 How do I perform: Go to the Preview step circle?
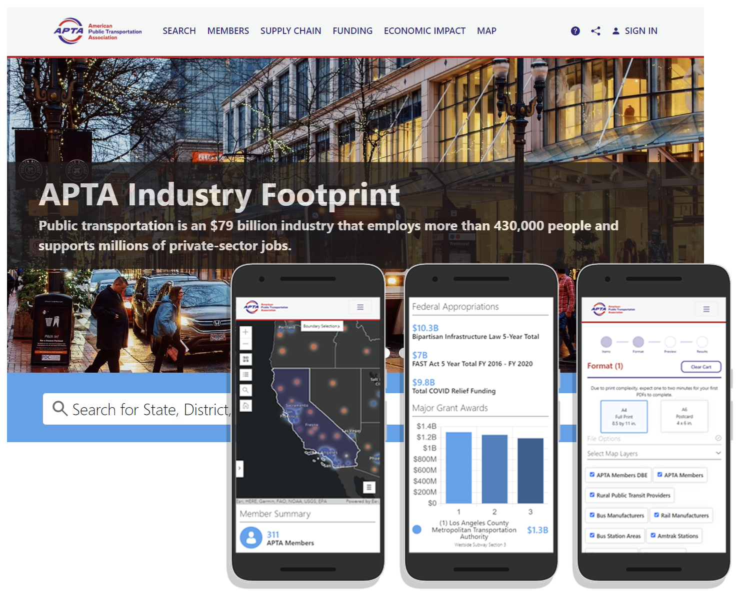[x=670, y=342]
